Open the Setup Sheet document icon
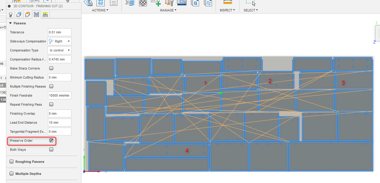 [x=113, y=3]
